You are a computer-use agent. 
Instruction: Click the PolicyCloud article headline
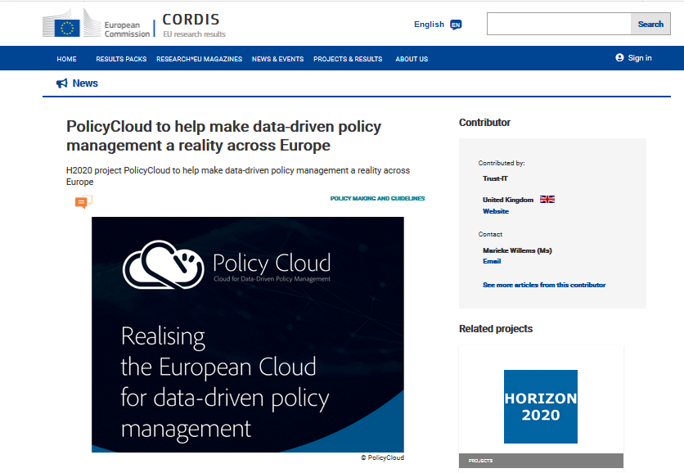(224, 136)
